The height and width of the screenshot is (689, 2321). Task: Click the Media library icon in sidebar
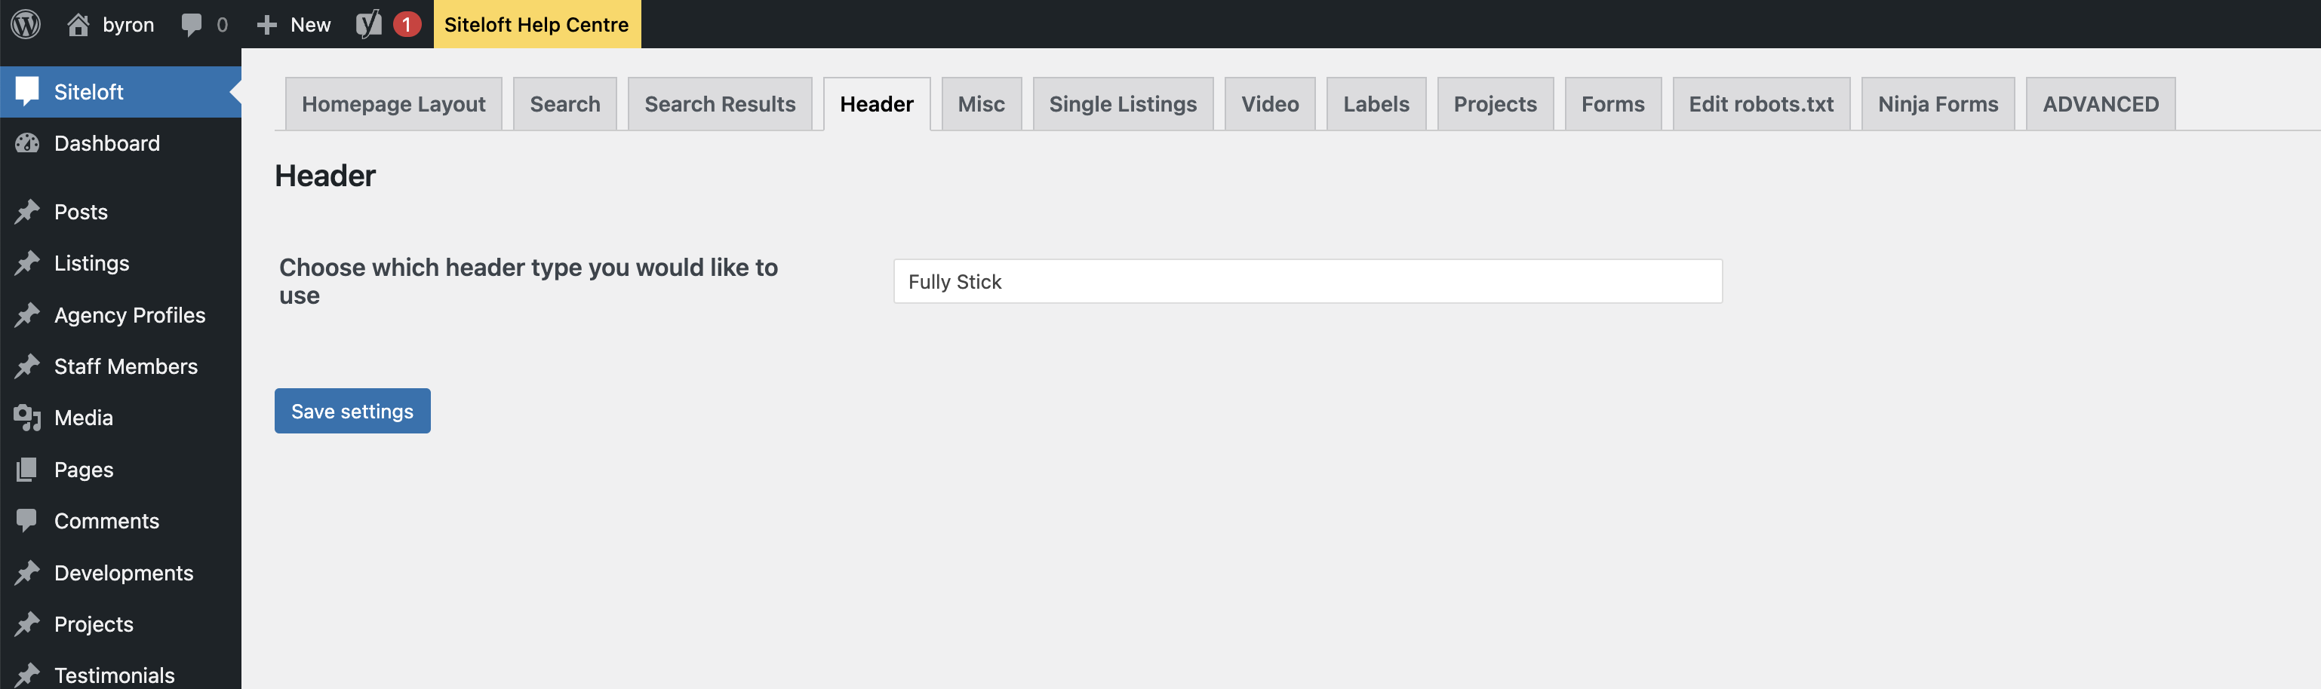pyautogui.click(x=28, y=418)
